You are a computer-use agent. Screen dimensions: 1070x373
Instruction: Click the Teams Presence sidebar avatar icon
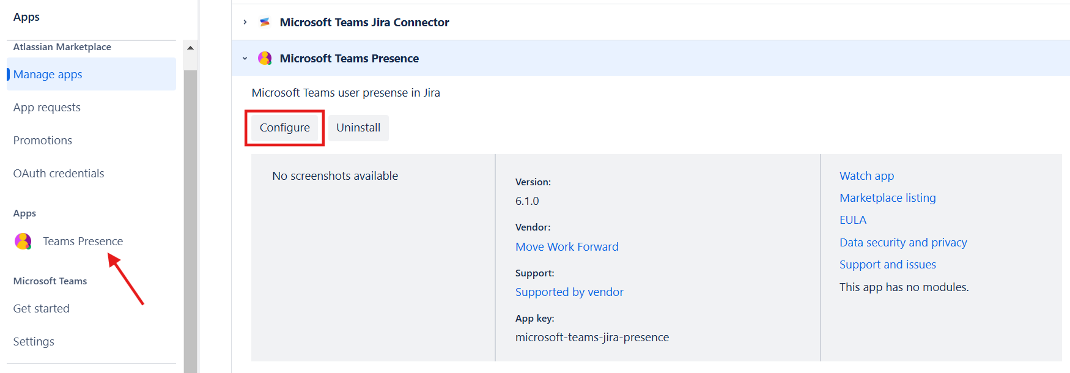tap(23, 242)
